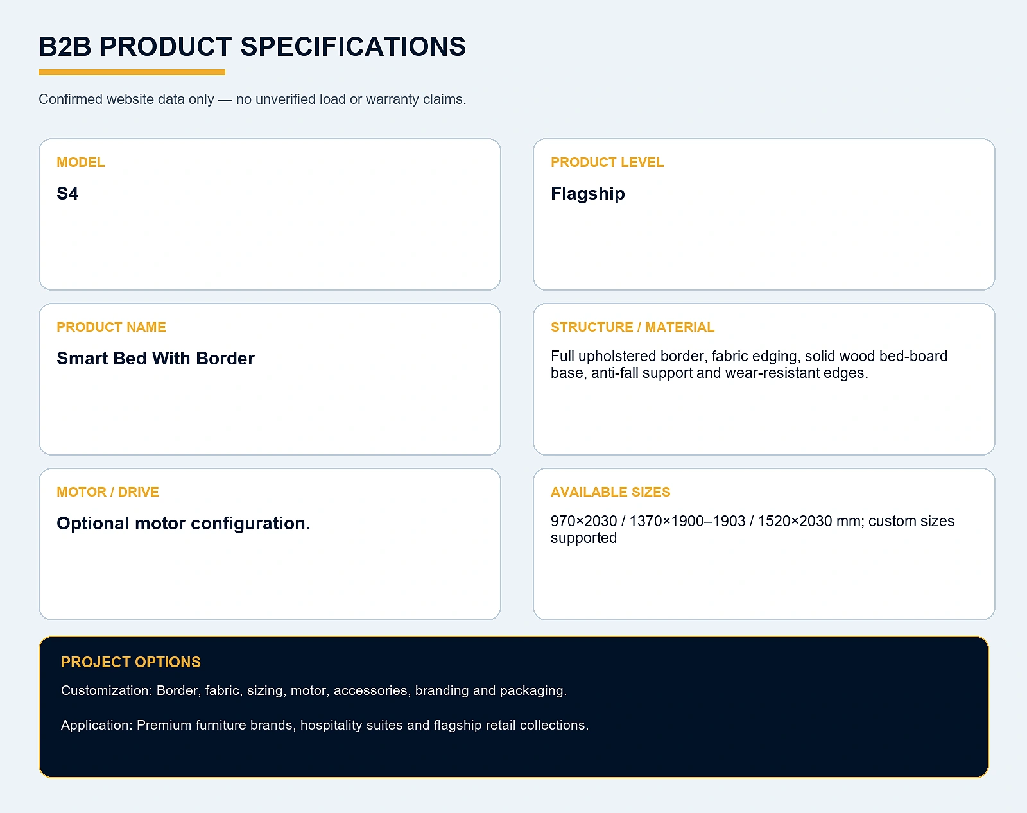Click the Application premium furniture brands line

(x=325, y=725)
